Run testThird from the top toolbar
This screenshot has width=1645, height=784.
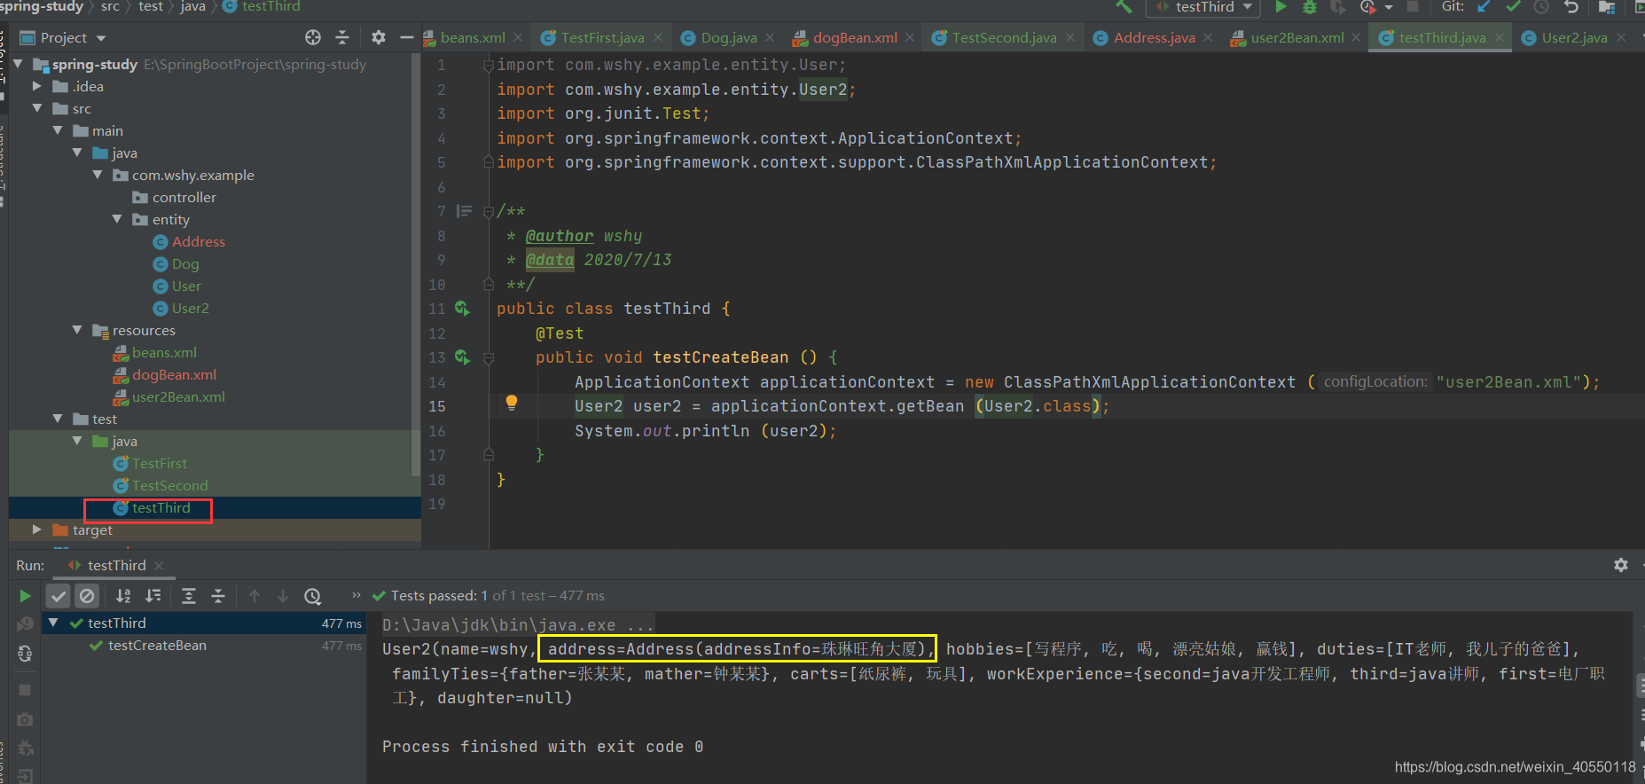click(x=1281, y=6)
